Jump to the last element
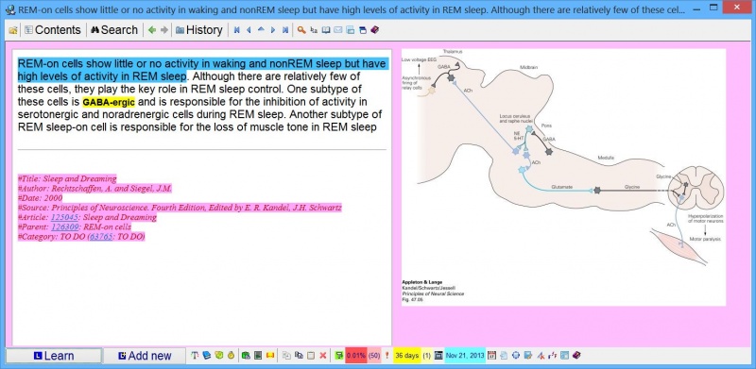Viewport: 756px width, 369px height. [285, 30]
